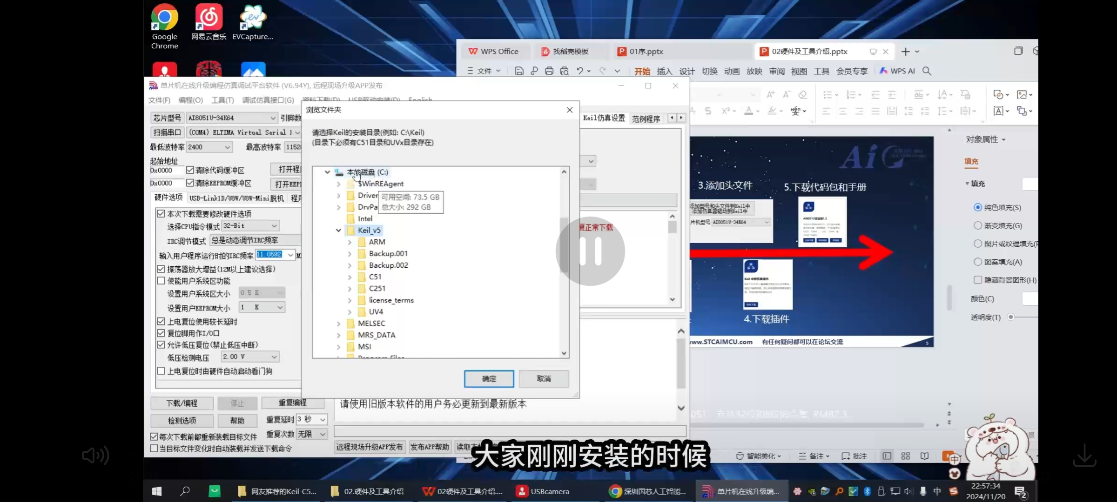The width and height of the screenshot is (1117, 502).
Task: Click the 检测选项 button
Action: point(182,421)
